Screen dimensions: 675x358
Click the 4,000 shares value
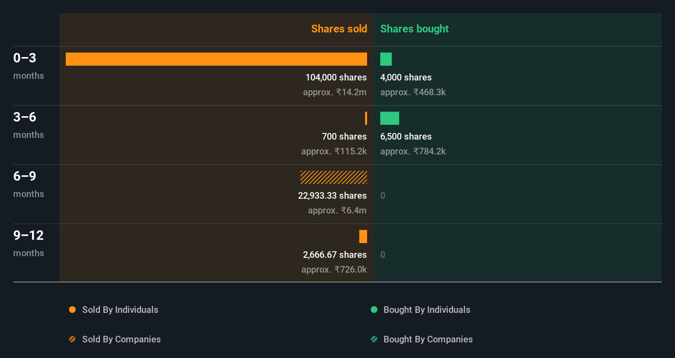point(406,77)
